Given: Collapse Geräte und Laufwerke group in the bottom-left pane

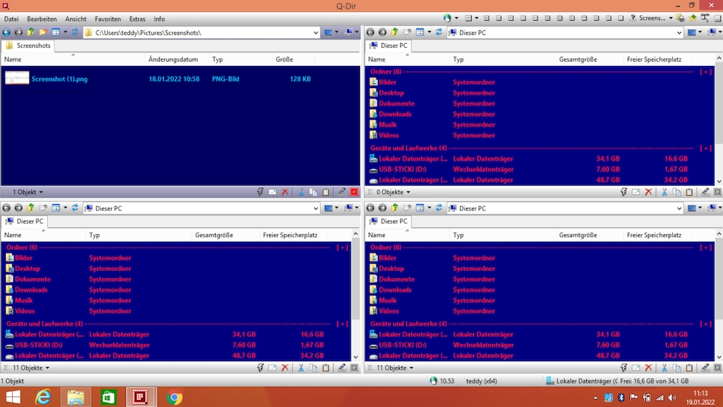Looking at the screenshot, I should point(342,324).
